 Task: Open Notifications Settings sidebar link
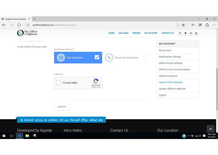170,57
